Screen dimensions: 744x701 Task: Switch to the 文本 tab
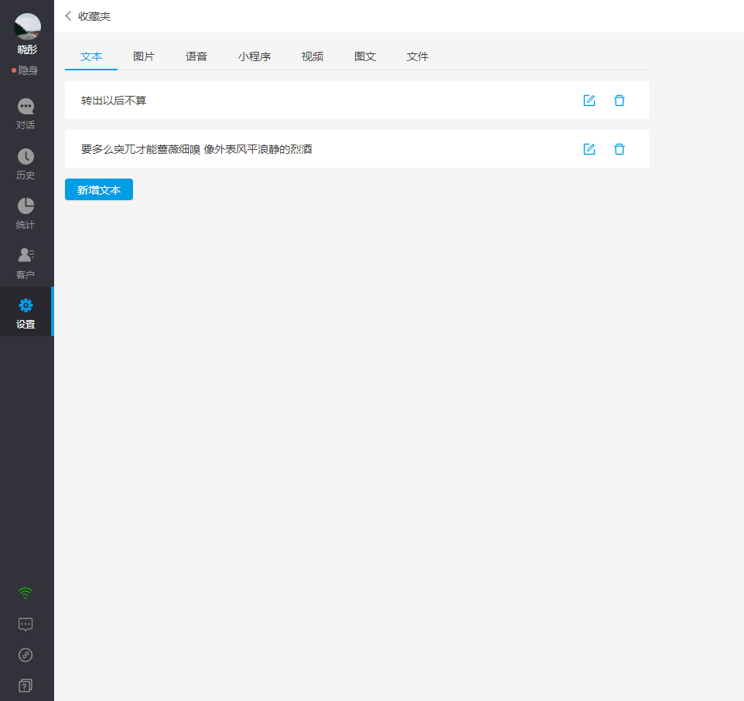point(91,57)
